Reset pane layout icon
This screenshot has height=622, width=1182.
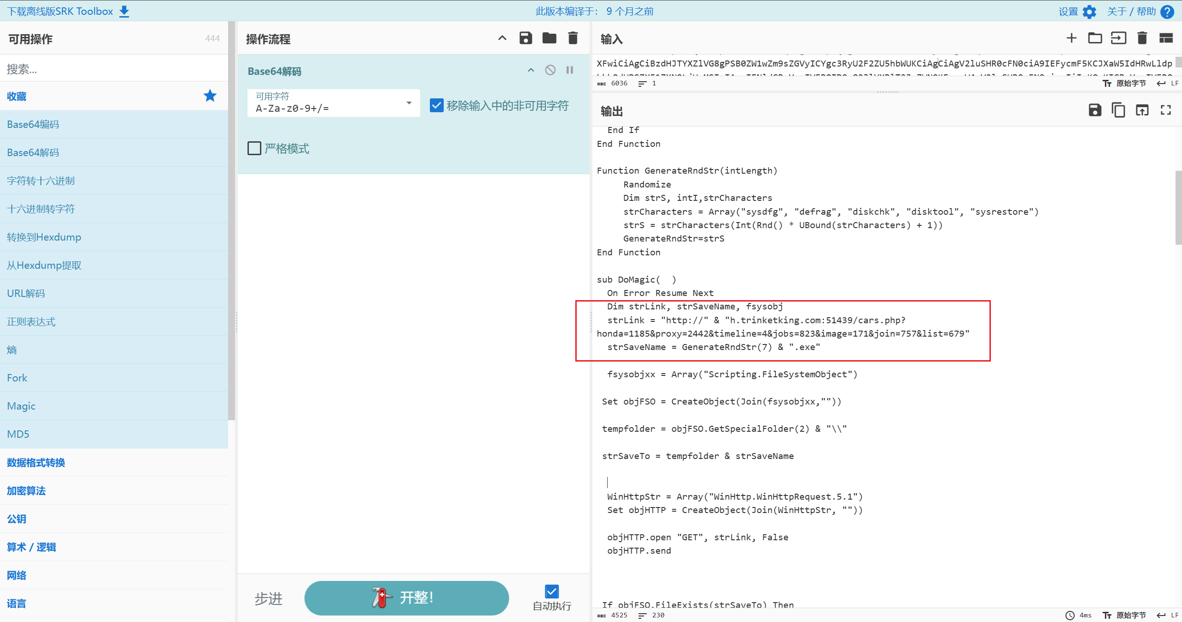pyautogui.click(x=1166, y=38)
